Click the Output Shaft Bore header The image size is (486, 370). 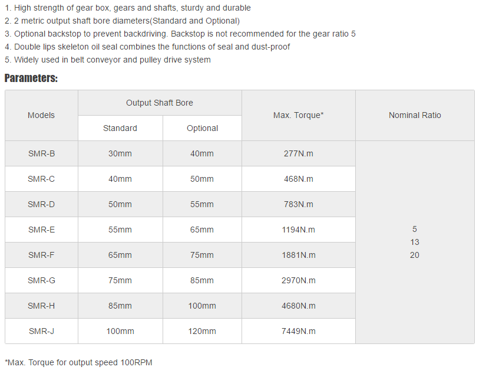[x=160, y=103]
